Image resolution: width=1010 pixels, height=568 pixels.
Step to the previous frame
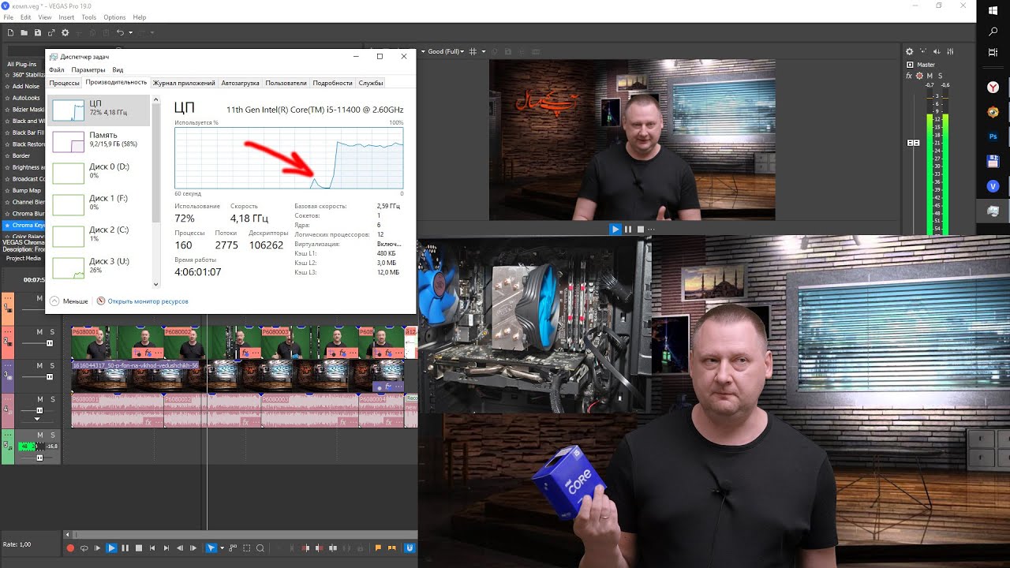tap(179, 547)
